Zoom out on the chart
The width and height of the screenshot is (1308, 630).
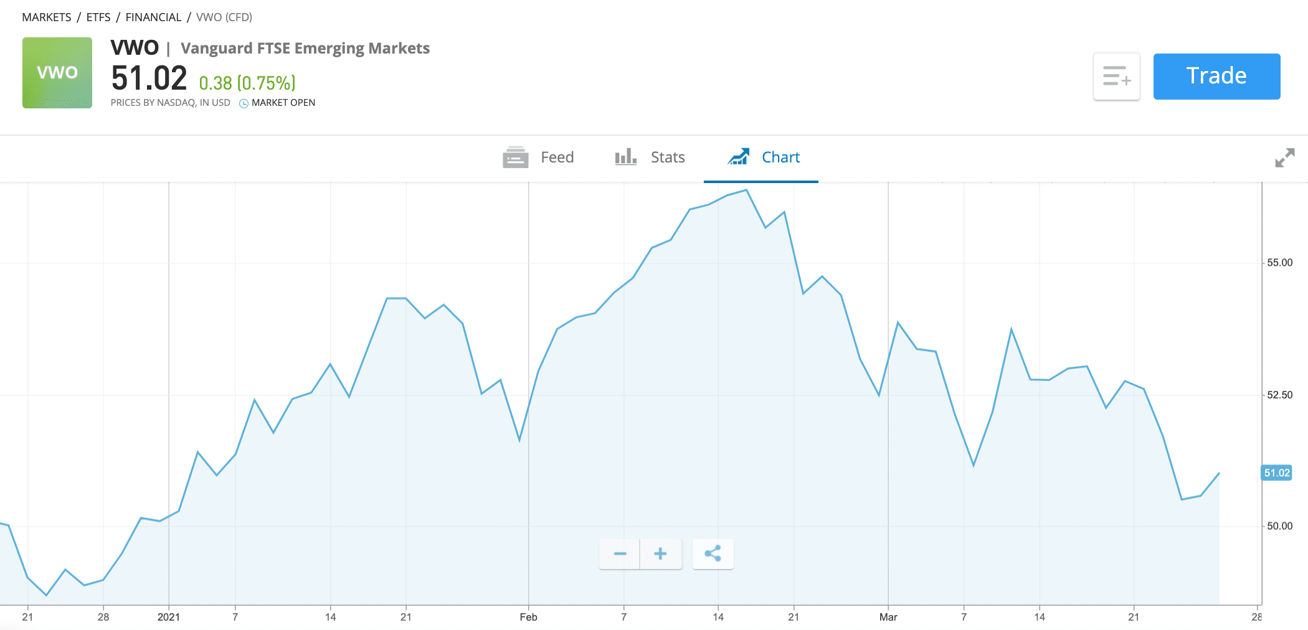pyautogui.click(x=619, y=553)
